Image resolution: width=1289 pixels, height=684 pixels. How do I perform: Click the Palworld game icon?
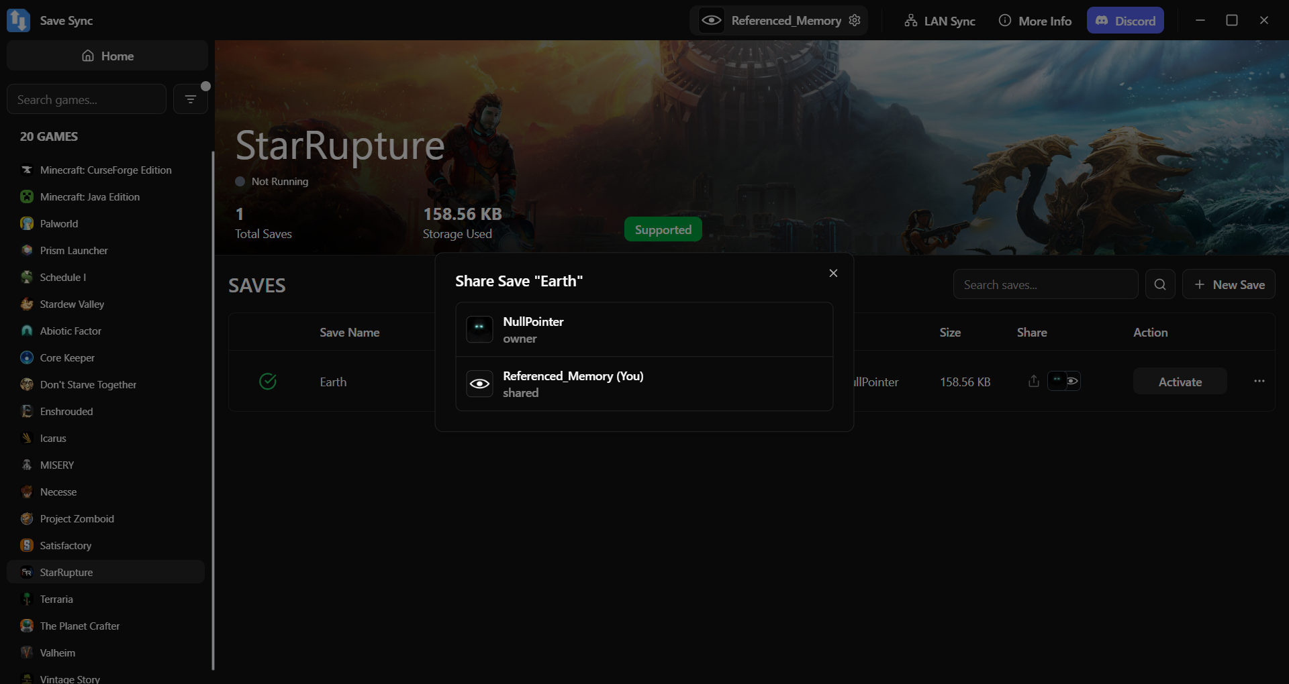click(x=27, y=223)
